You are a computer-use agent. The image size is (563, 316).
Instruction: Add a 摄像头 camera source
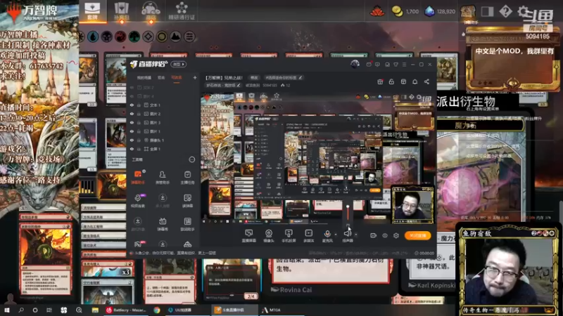[269, 236]
